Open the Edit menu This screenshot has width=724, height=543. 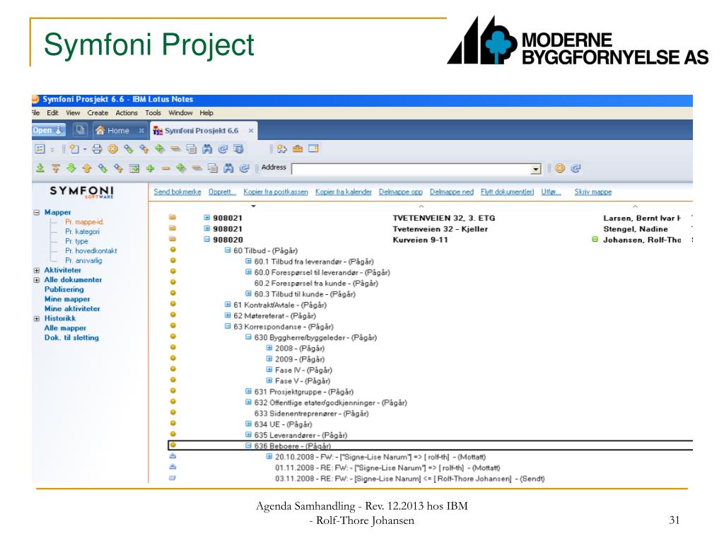point(52,112)
